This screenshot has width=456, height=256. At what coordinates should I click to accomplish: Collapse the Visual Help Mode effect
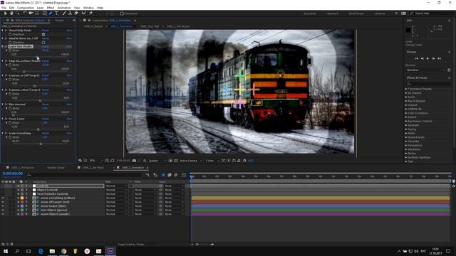[3, 30]
